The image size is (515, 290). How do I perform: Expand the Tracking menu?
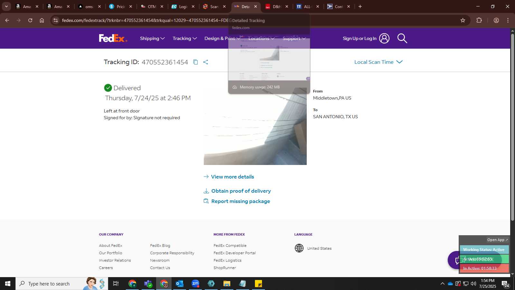185,38
